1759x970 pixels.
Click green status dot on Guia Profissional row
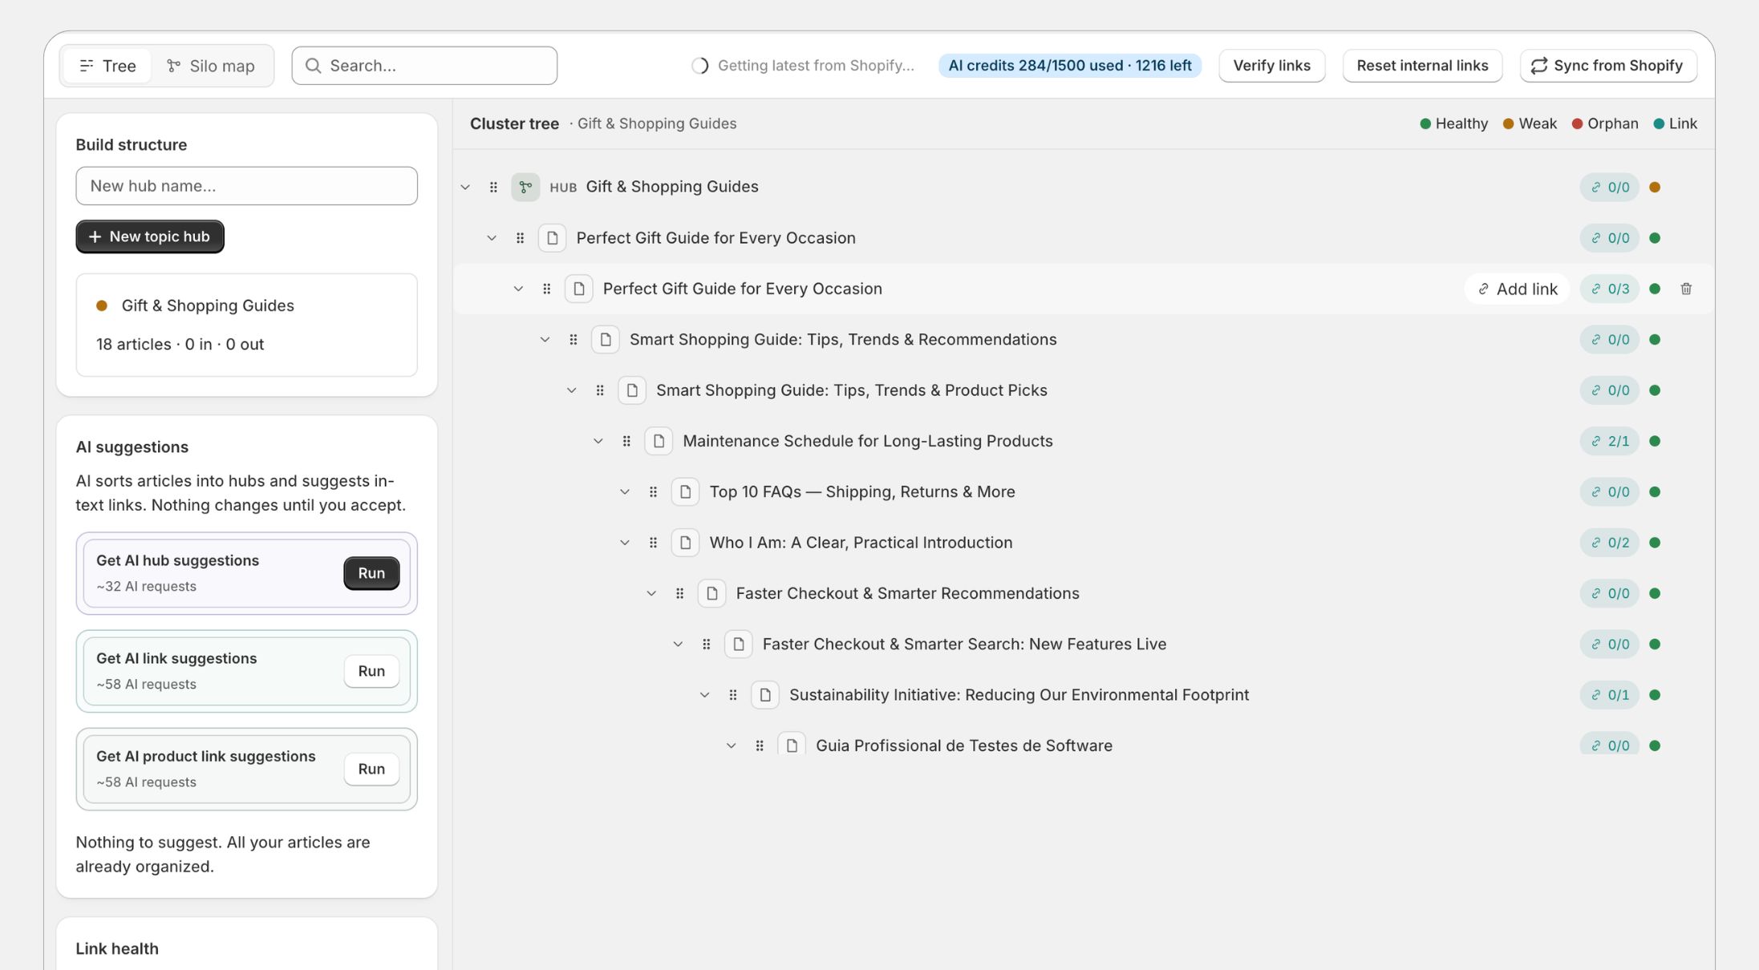[1655, 746]
